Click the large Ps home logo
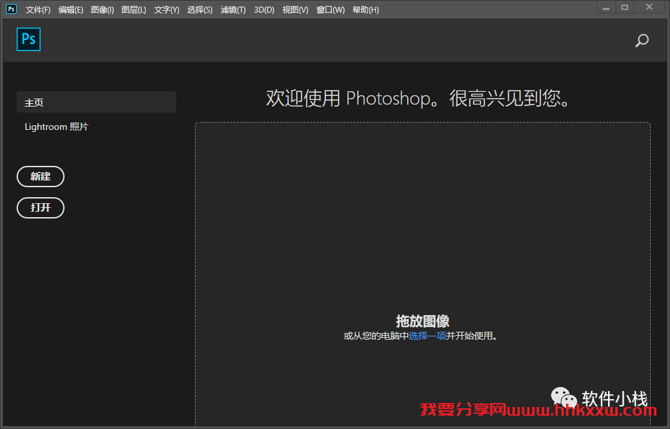The height and width of the screenshot is (429, 670). click(x=29, y=39)
